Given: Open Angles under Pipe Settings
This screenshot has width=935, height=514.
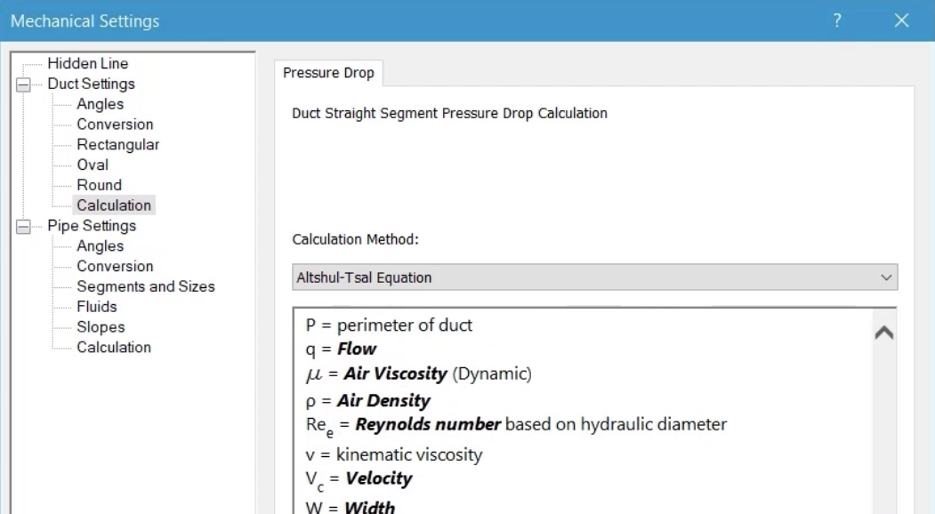Looking at the screenshot, I should pyautogui.click(x=101, y=245).
